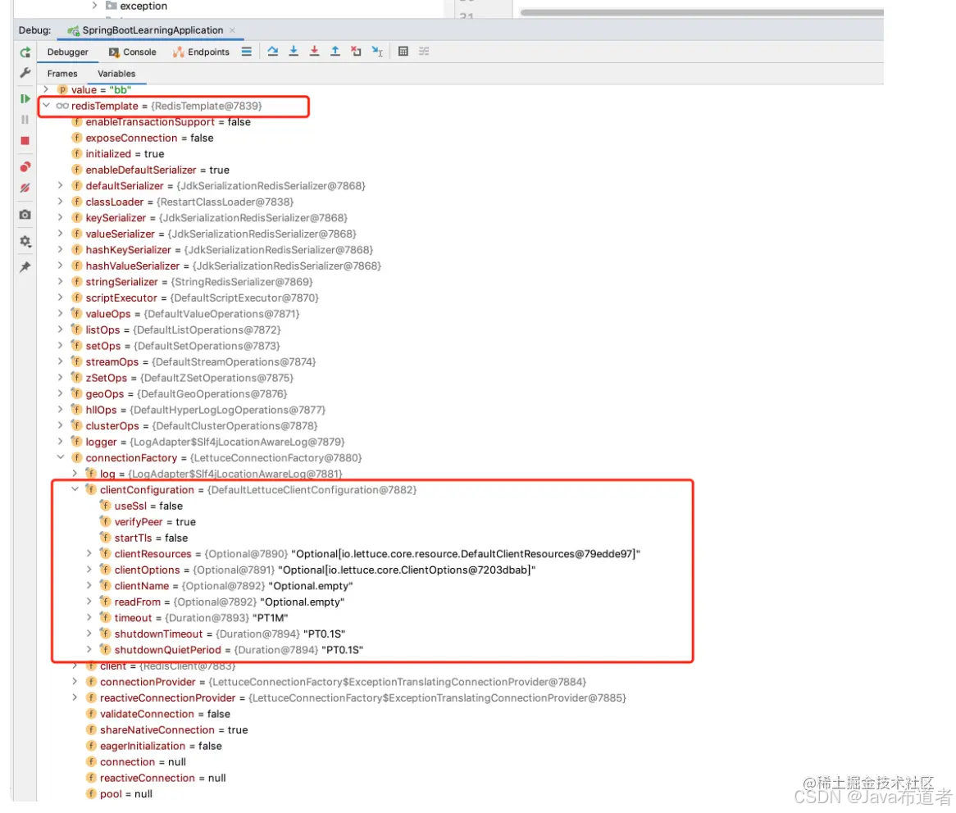
Task: Select the startTls = false row
Action: tap(143, 538)
